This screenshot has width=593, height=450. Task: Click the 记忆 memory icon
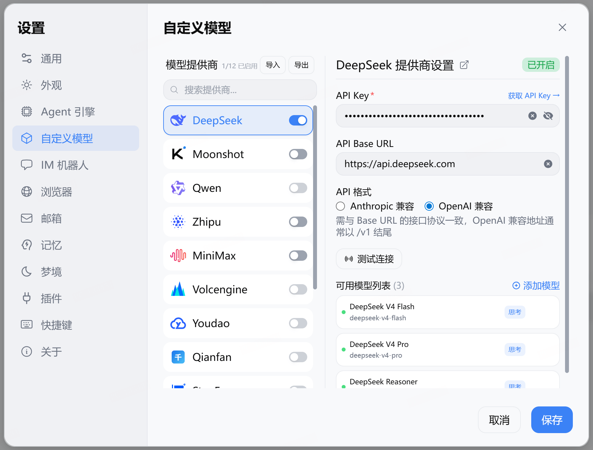[27, 245]
